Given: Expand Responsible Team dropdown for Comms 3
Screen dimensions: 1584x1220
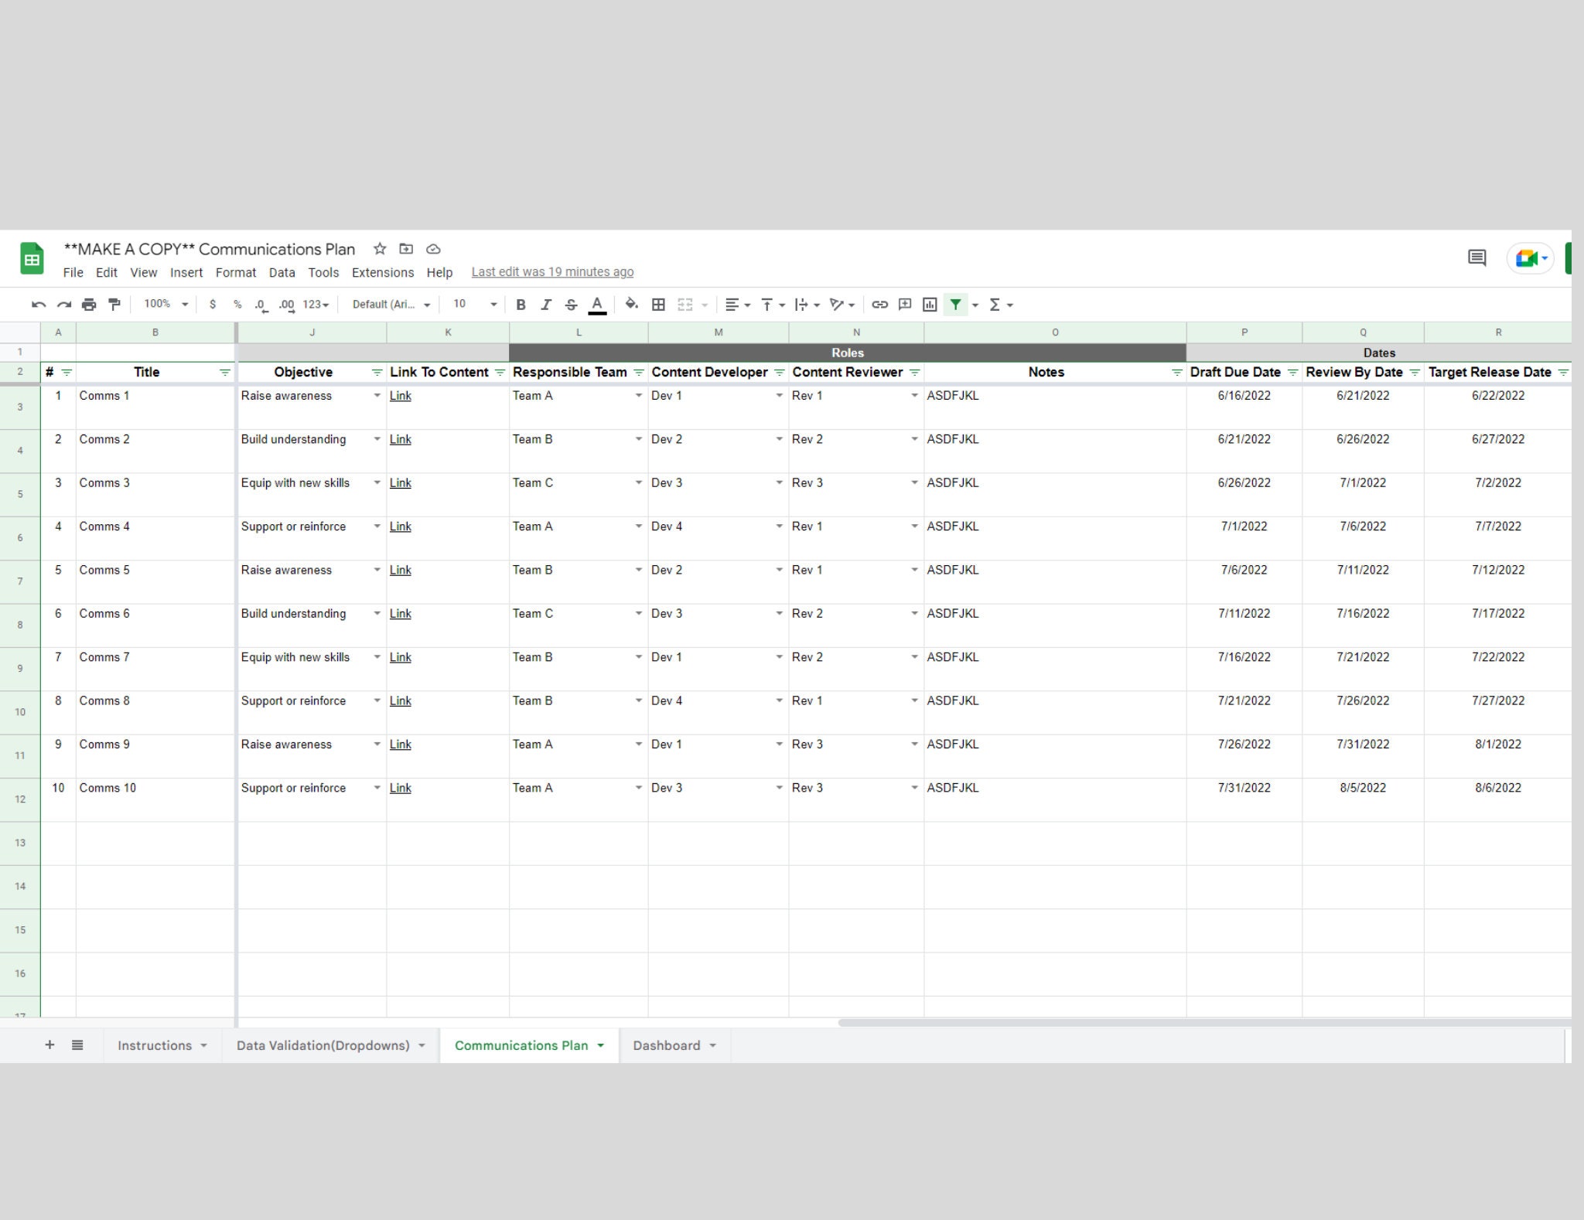Looking at the screenshot, I should click(639, 483).
